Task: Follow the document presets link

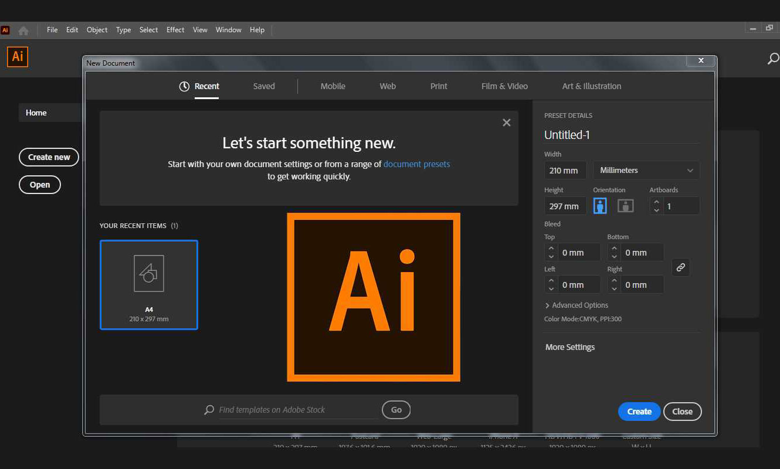Action: pos(417,164)
